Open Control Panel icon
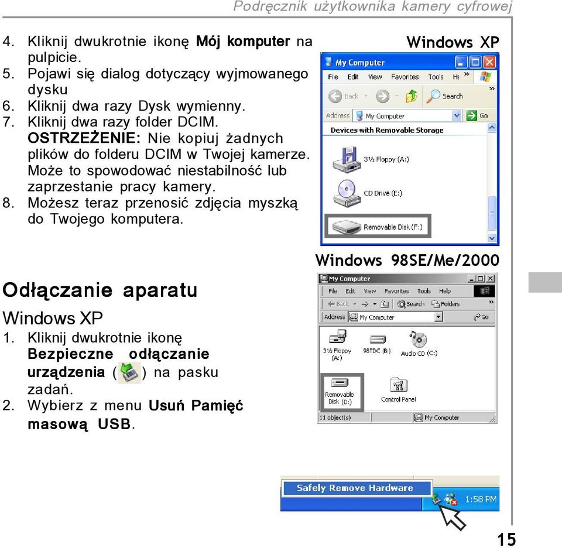Image resolution: width=562 pixels, height=548 pixels. click(x=398, y=389)
